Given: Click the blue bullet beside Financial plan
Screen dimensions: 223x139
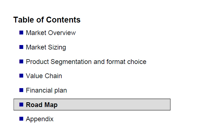Looking at the screenshot, I should click(21, 90).
